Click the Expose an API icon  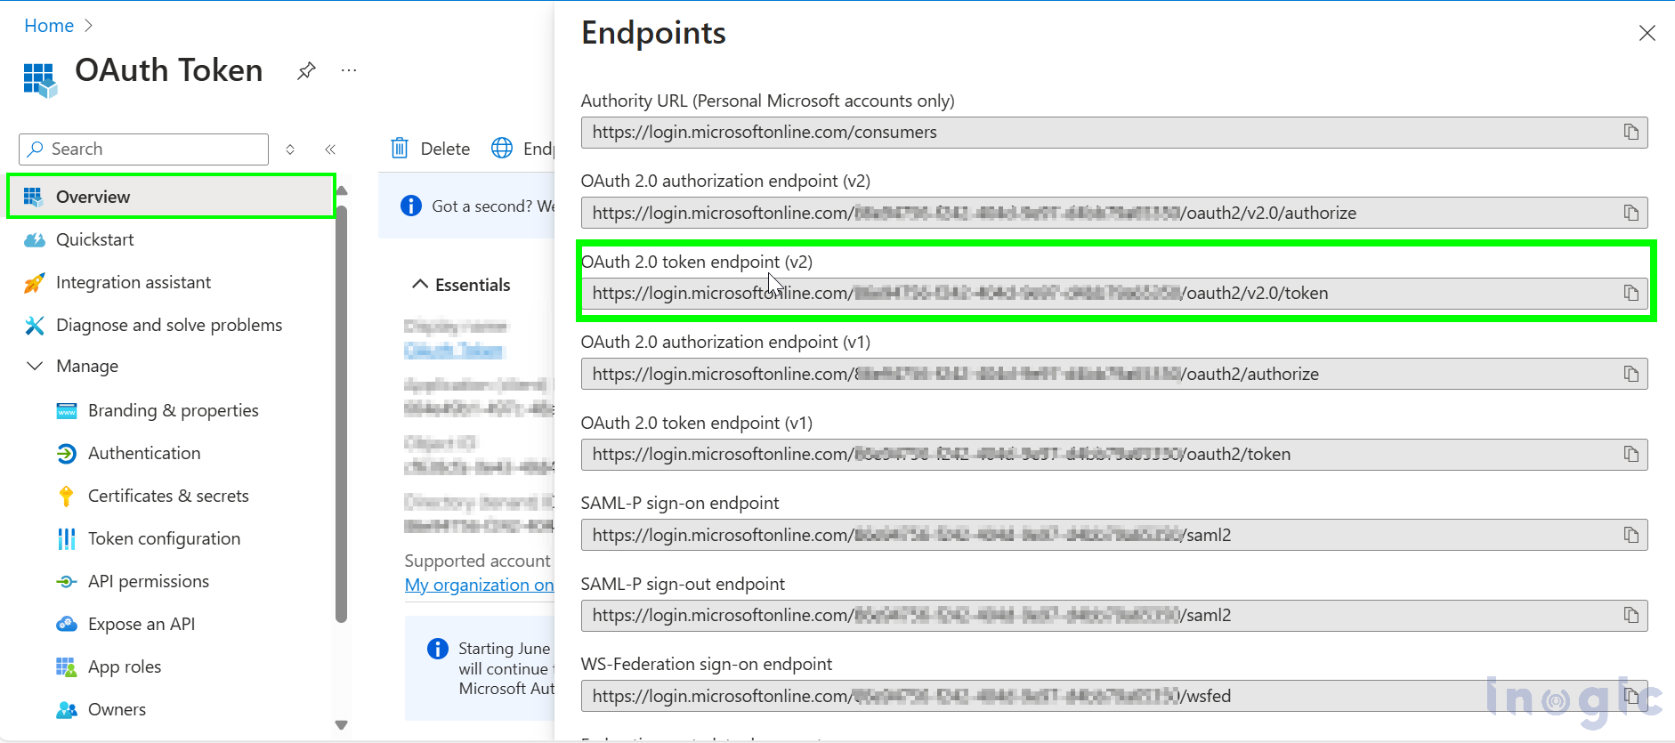tap(67, 625)
